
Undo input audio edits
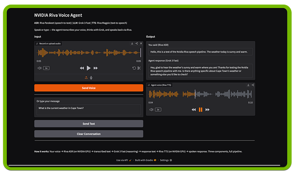(134, 68)
